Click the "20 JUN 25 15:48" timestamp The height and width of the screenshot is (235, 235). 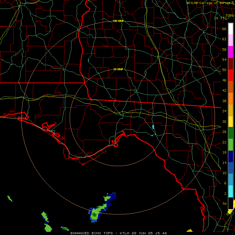tap(149, 233)
